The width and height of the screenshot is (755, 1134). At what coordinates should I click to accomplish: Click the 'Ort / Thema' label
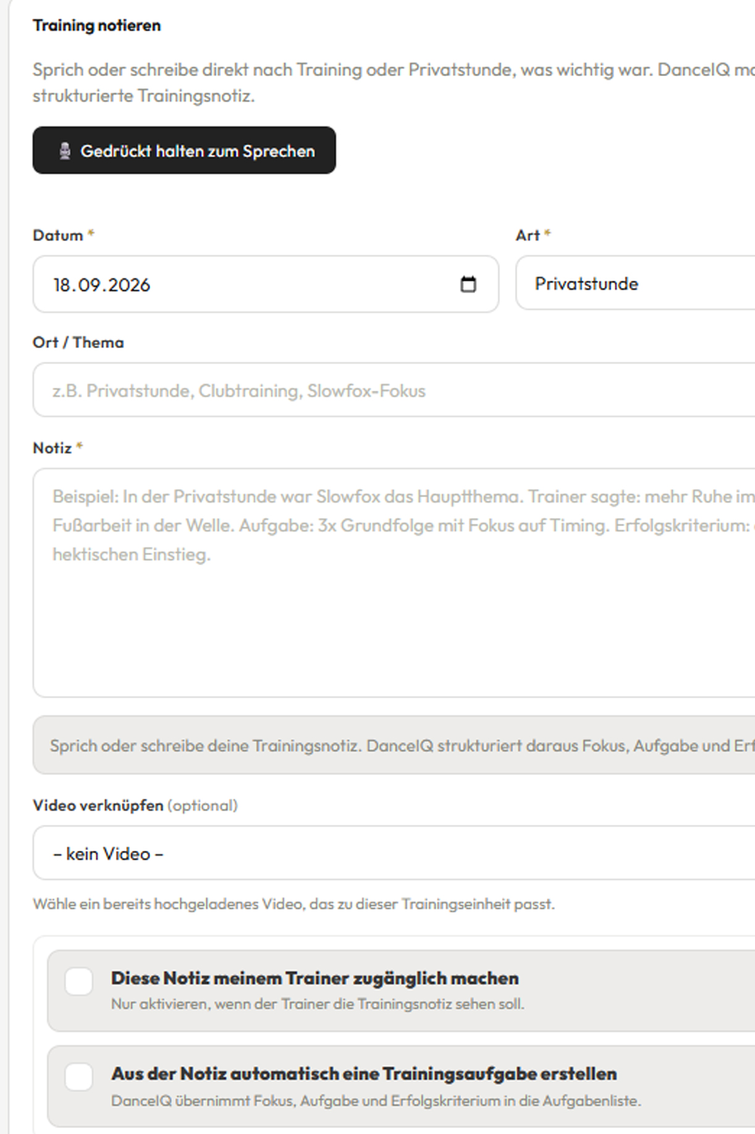78,342
